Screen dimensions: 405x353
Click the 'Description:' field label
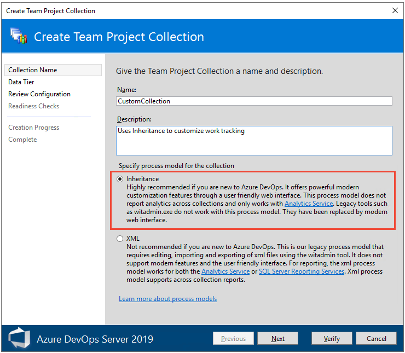[x=134, y=119]
